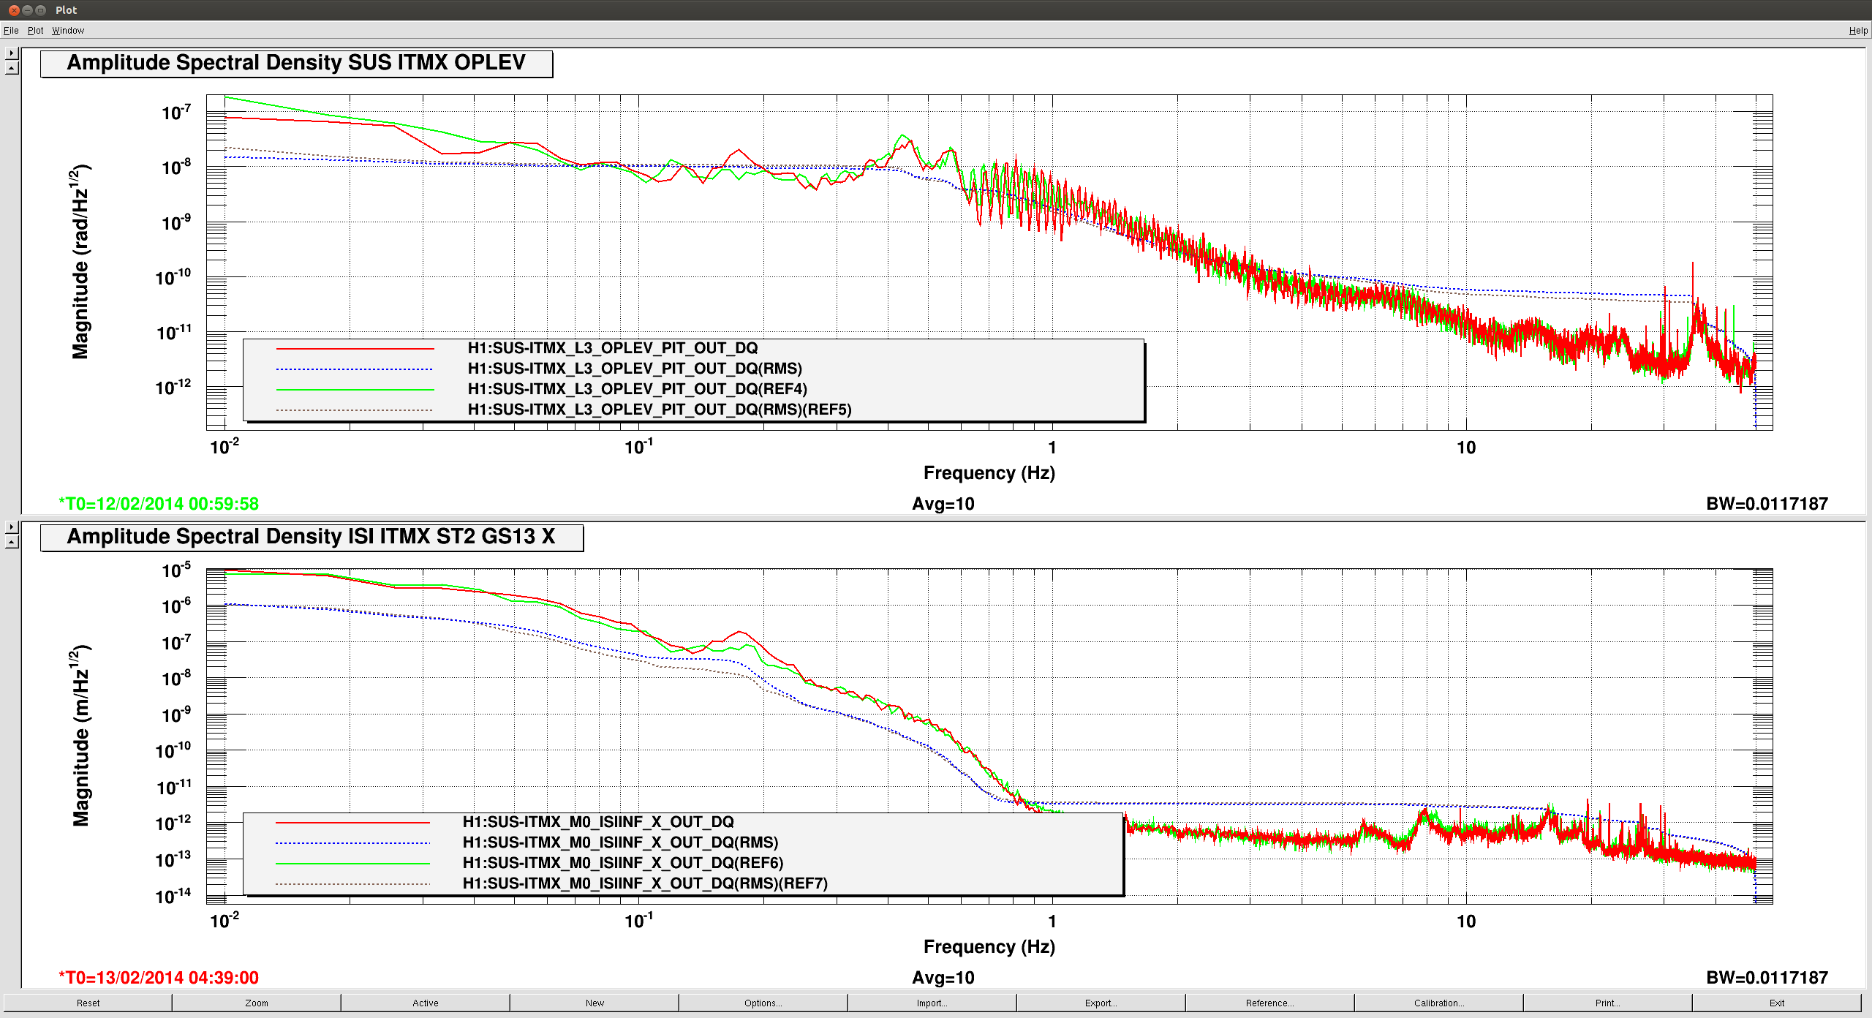Click the Active button
The height and width of the screenshot is (1018, 1872).
click(x=426, y=1003)
